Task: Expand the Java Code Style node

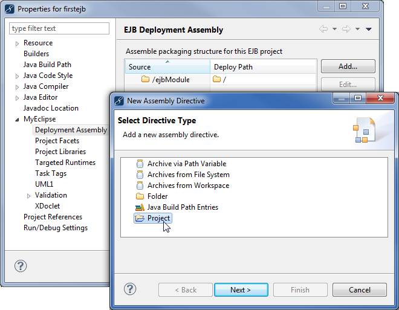Action: click(17, 76)
